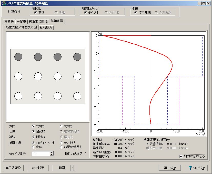Click the application icon in title bar
Screen dimensions: 212x174
point(4,3)
